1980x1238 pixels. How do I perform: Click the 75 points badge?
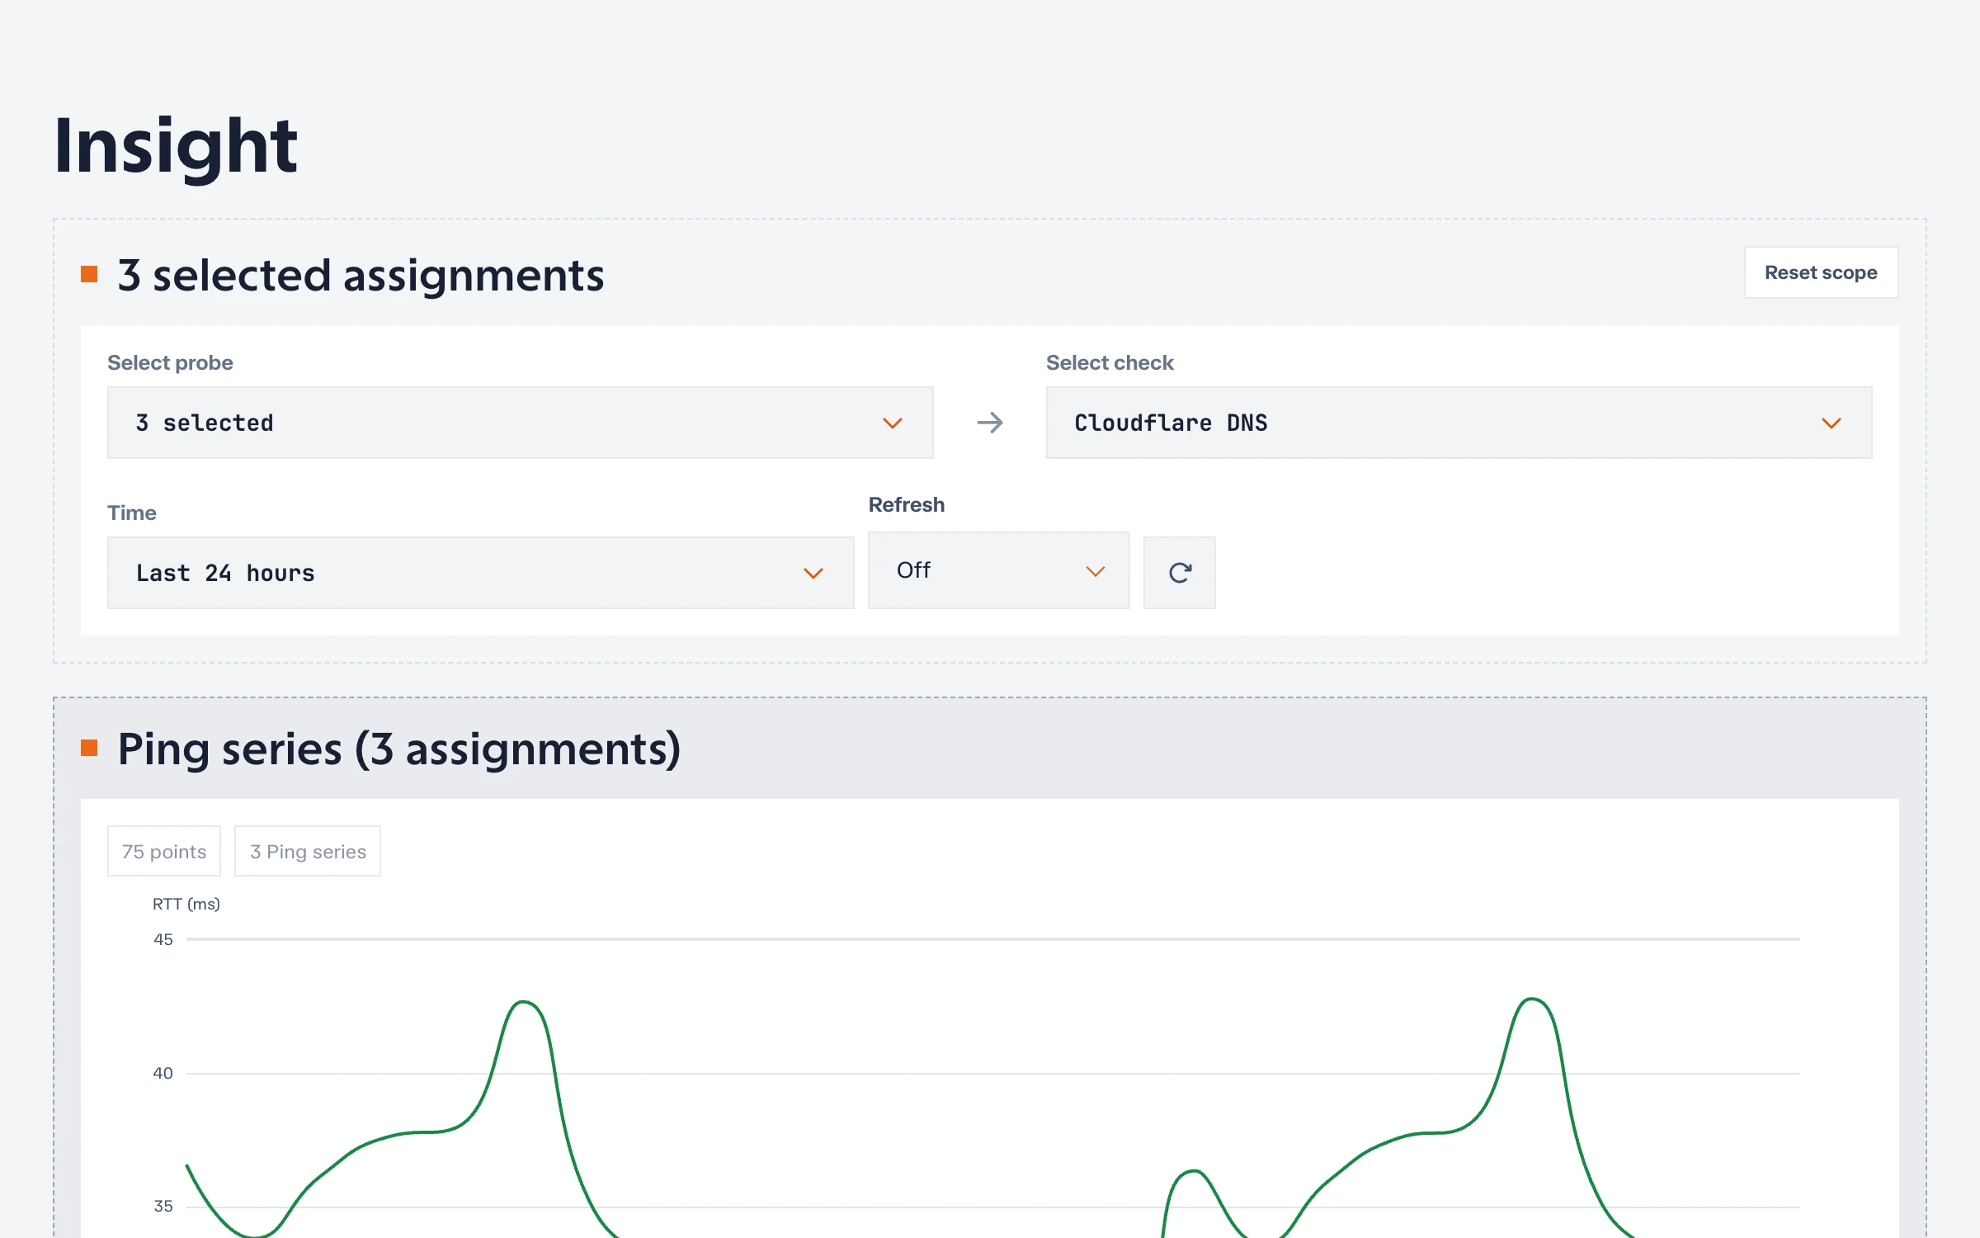[164, 851]
